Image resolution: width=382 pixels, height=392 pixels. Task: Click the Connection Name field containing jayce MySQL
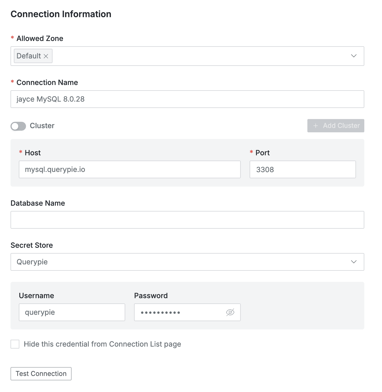tap(187, 99)
